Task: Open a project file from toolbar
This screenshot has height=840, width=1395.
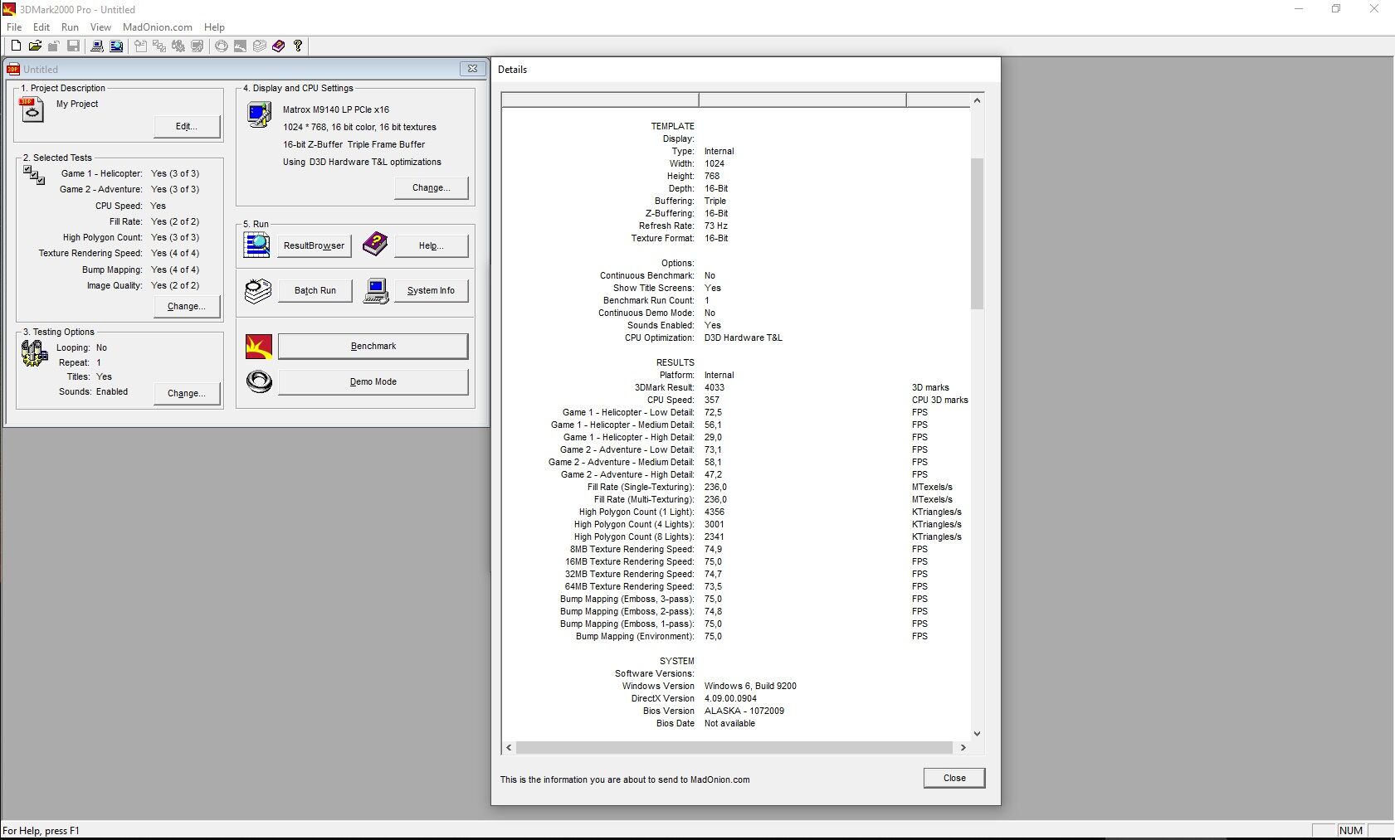Action: coord(35,46)
